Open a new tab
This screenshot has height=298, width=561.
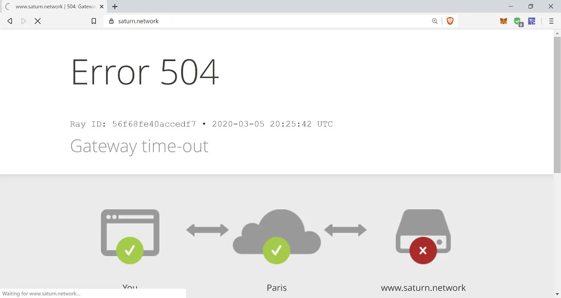pos(115,7)
